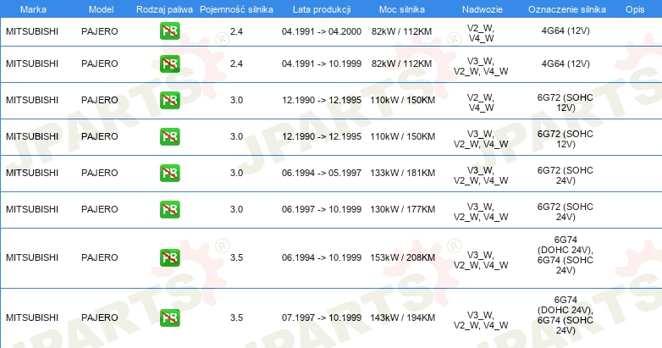Viewport: 662px width, 348px height.
Task: Click body codes in the 133kW / 181KM row
Action: [x=481, y=175]
